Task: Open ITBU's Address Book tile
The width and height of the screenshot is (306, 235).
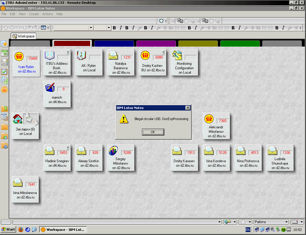Action: [x=57, y=62]
